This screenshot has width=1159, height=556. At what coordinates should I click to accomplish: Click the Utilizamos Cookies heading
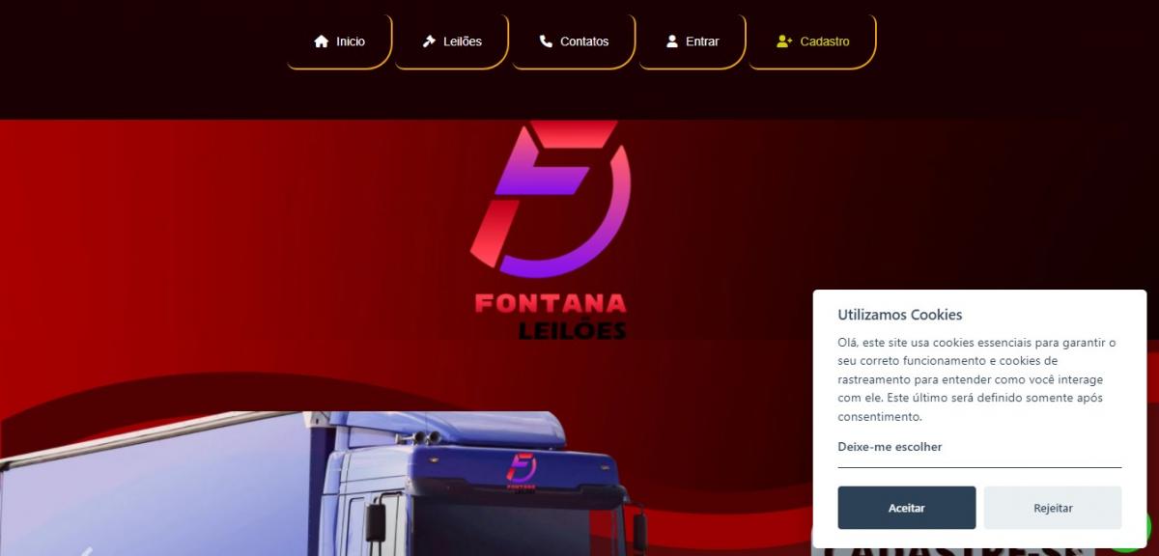pos(900,315)
